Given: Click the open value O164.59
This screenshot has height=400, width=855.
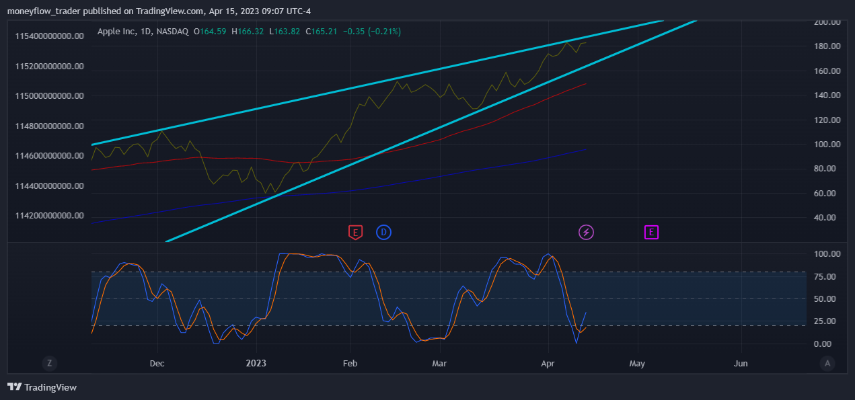Looking at the screenshot, I should tap(209, 31).
